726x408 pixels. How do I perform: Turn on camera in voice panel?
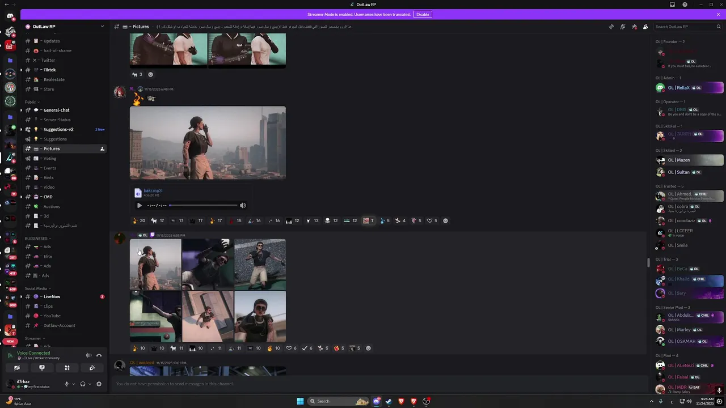pos(17,368)
